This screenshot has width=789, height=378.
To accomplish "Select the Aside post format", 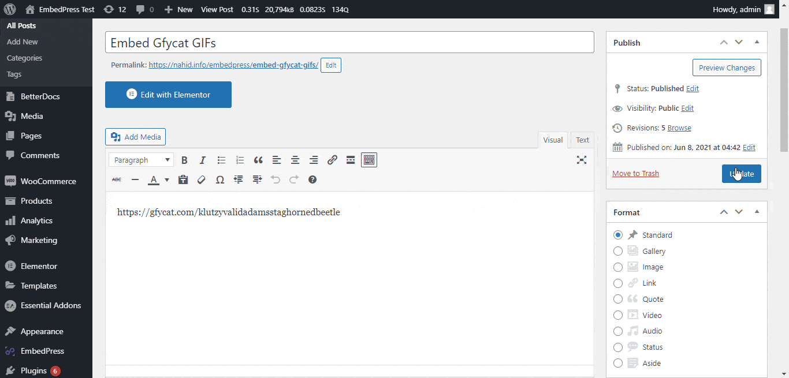I will click(618, 363).
